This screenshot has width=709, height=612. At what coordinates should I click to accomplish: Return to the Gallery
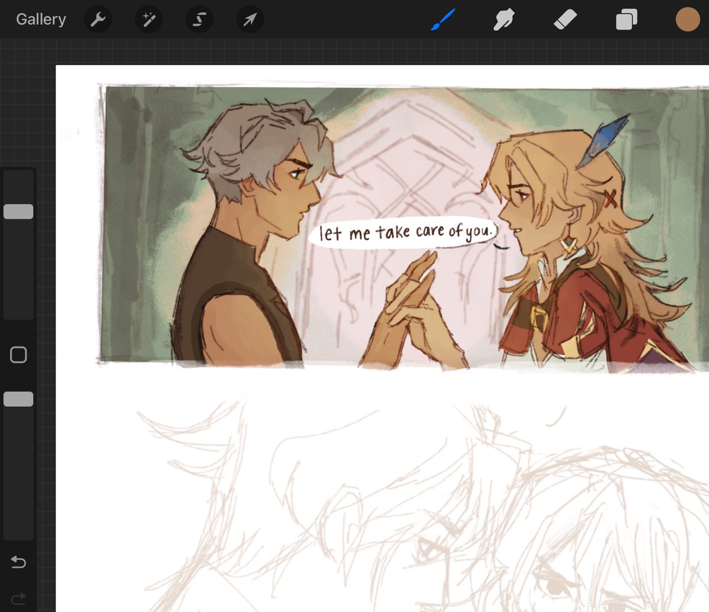[41, 20]
